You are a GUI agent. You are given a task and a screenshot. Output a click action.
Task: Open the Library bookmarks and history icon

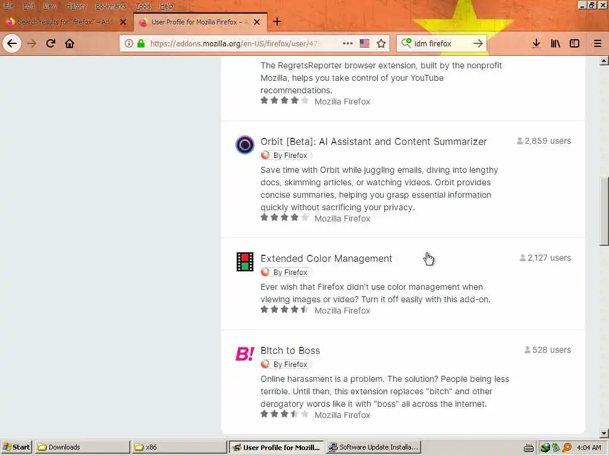555,43
